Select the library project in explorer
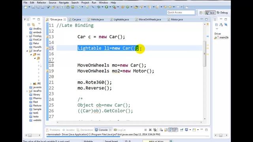The height and width of the screenshot is (142, 253). 37,95
